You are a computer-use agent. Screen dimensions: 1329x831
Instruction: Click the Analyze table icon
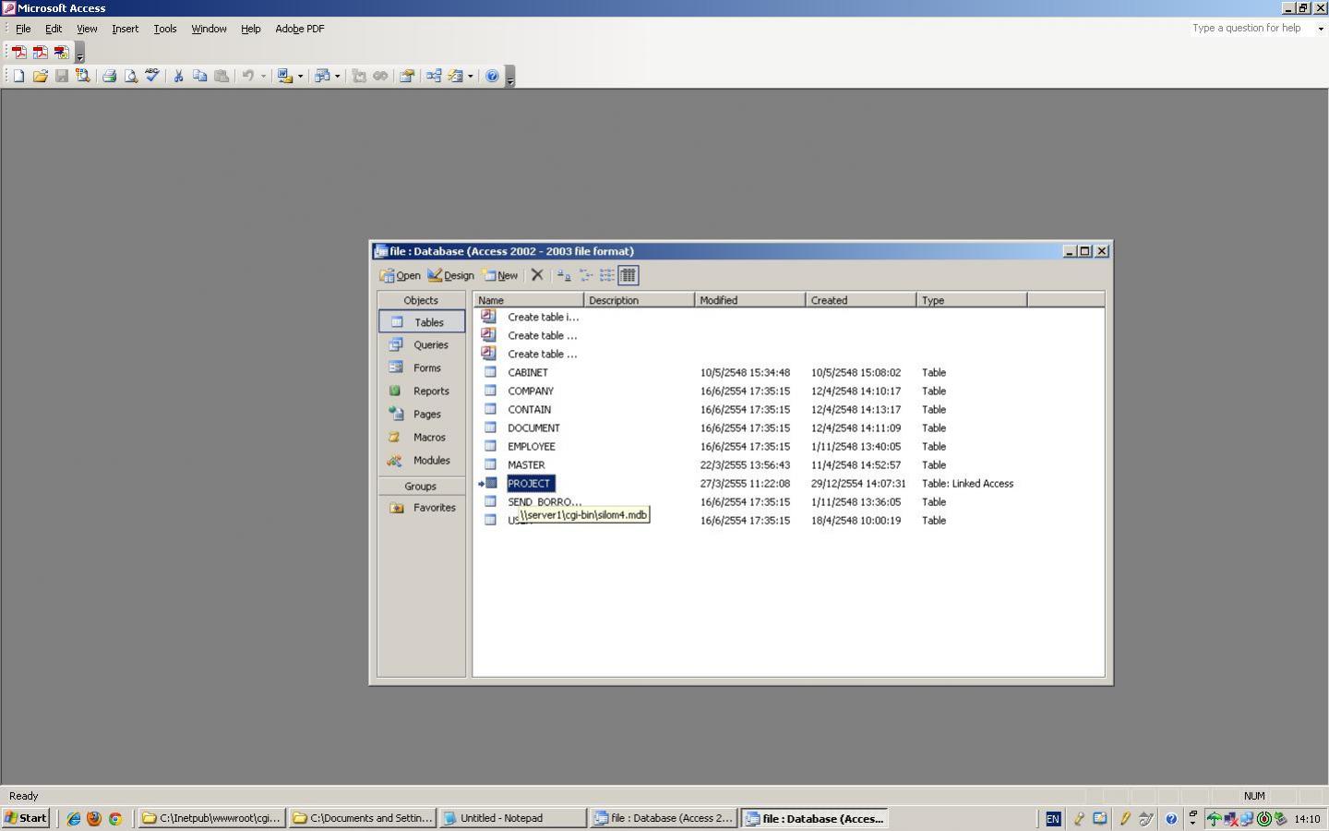(x=321, y=77)
